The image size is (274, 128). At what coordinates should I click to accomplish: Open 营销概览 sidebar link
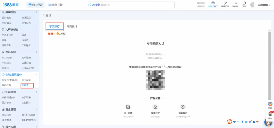pos(6,18)
